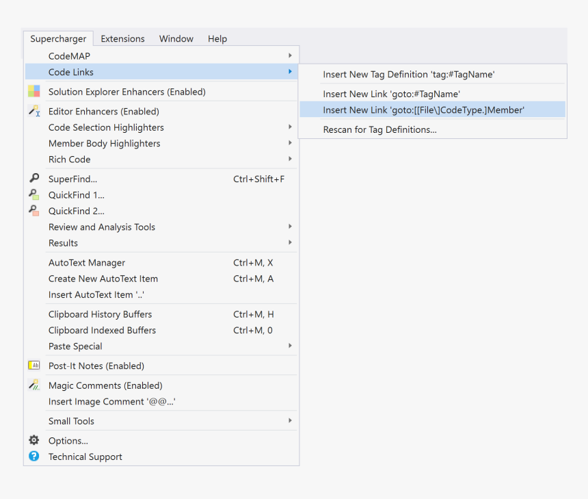Click the Ctrl+M, H shortcut text

point(254,314)
